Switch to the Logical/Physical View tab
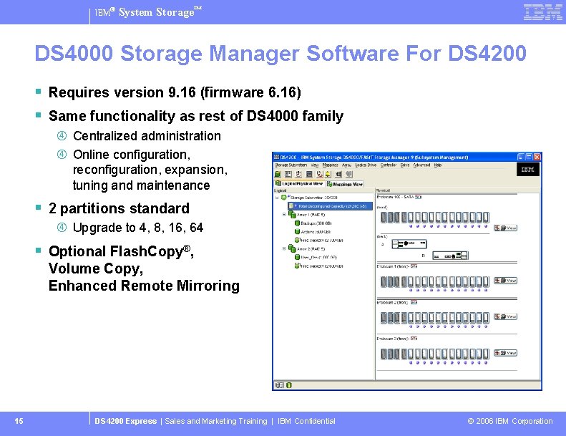This screenshot has width=566, height=436. (x=299, y=184)
